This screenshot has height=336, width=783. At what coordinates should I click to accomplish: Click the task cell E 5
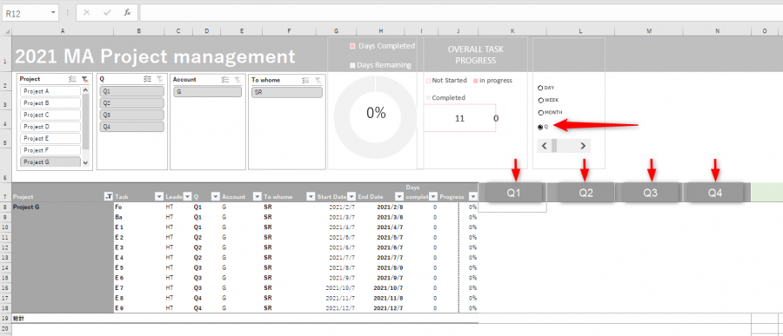[x=119, y=267]
